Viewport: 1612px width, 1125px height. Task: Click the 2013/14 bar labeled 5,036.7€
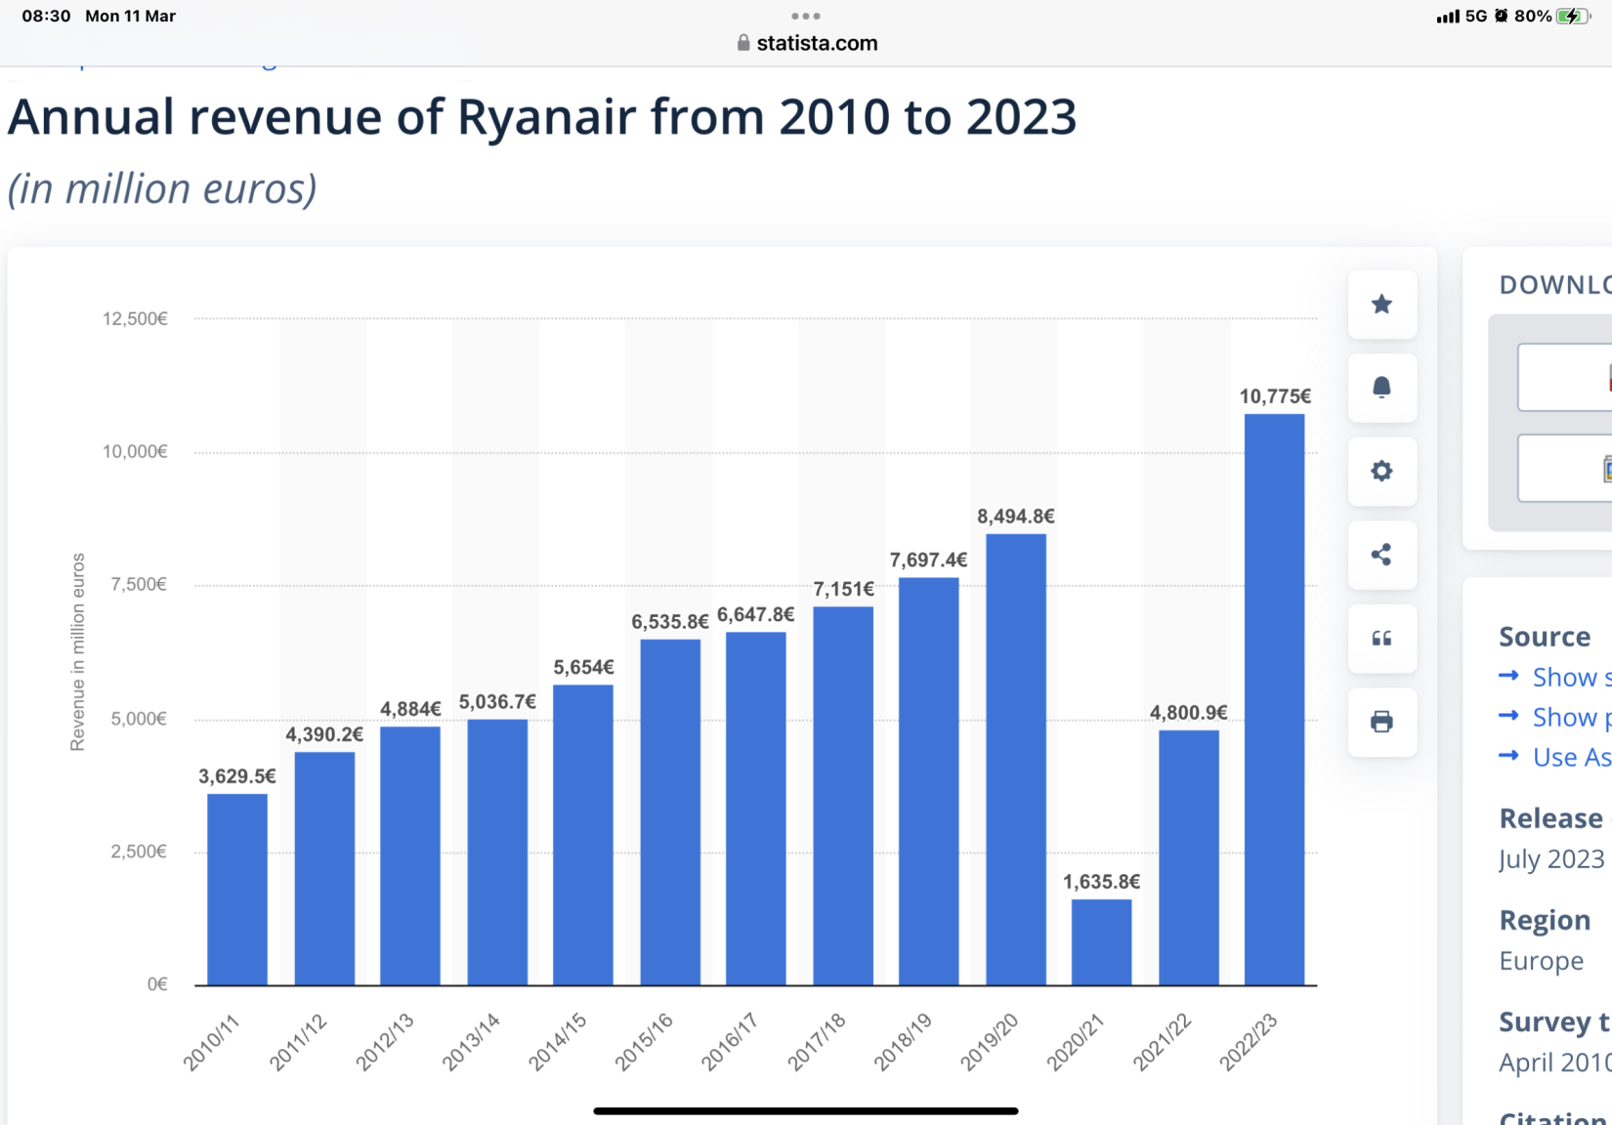[497, 853]
